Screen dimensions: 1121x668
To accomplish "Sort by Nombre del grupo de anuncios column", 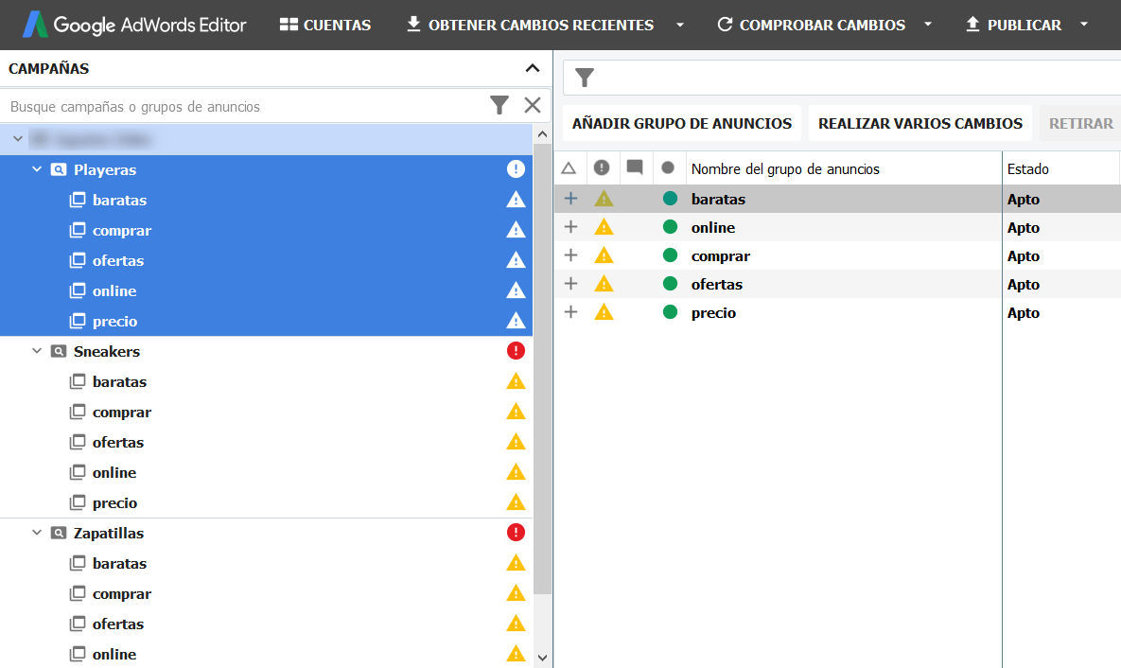I will (x=785, y=169).
